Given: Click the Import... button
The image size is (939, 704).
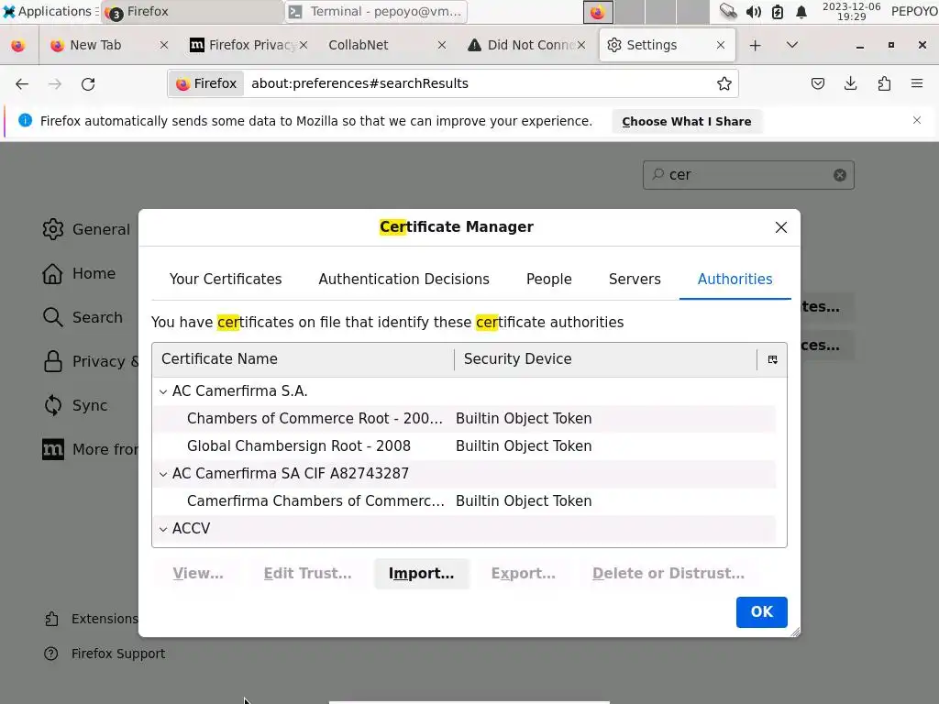Looking at the screenshot, I should (x=422, y=574).
